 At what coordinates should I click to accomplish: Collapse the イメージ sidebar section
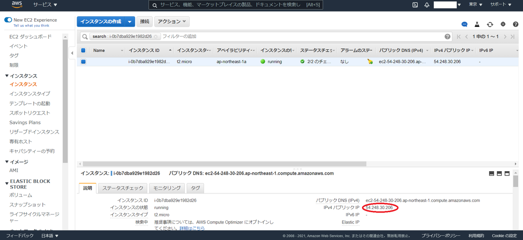click(7, 162)
